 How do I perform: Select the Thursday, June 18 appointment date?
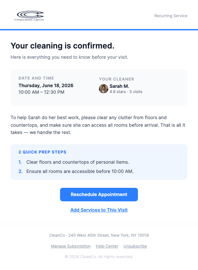pos(46,85)
